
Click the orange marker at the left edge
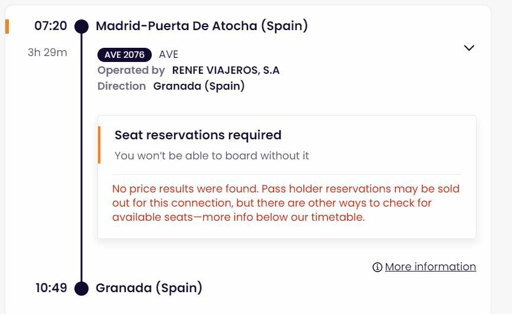pyautogui.click(x=7, y=27)
